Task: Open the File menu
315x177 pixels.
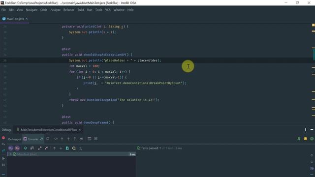Action: 3,10
